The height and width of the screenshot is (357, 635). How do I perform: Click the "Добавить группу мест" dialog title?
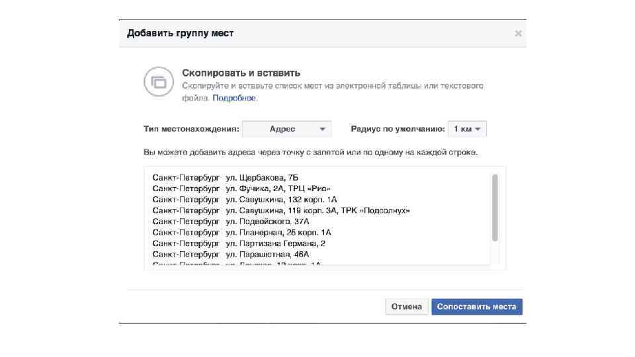(181, 33)
